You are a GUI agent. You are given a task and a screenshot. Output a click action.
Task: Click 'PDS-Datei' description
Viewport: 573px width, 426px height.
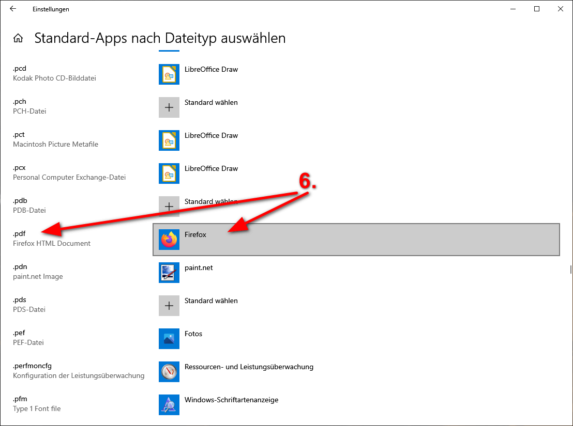pyautogui.click(x=29, y=309)
